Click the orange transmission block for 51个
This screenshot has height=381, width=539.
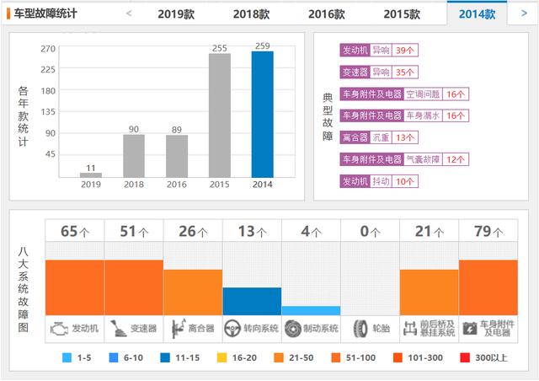point(134,287)
